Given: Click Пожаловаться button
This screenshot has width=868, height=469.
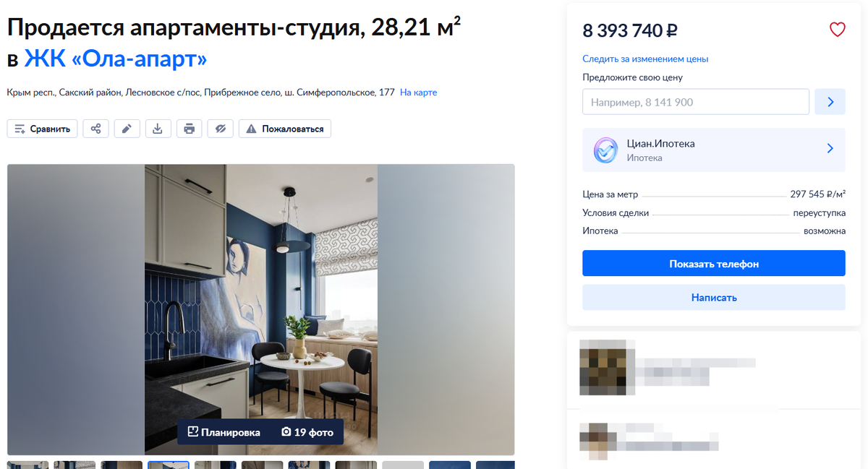Looking at the screenshot, I should [285, 129].
